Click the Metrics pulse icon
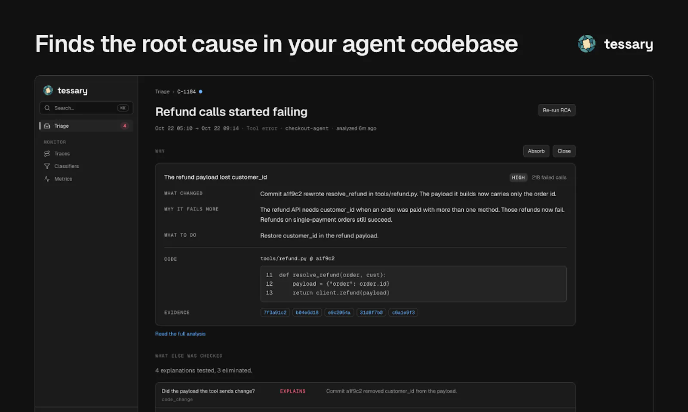Image resolution: width=688 pixels, height=412 pixels. [x=47, y=179]
